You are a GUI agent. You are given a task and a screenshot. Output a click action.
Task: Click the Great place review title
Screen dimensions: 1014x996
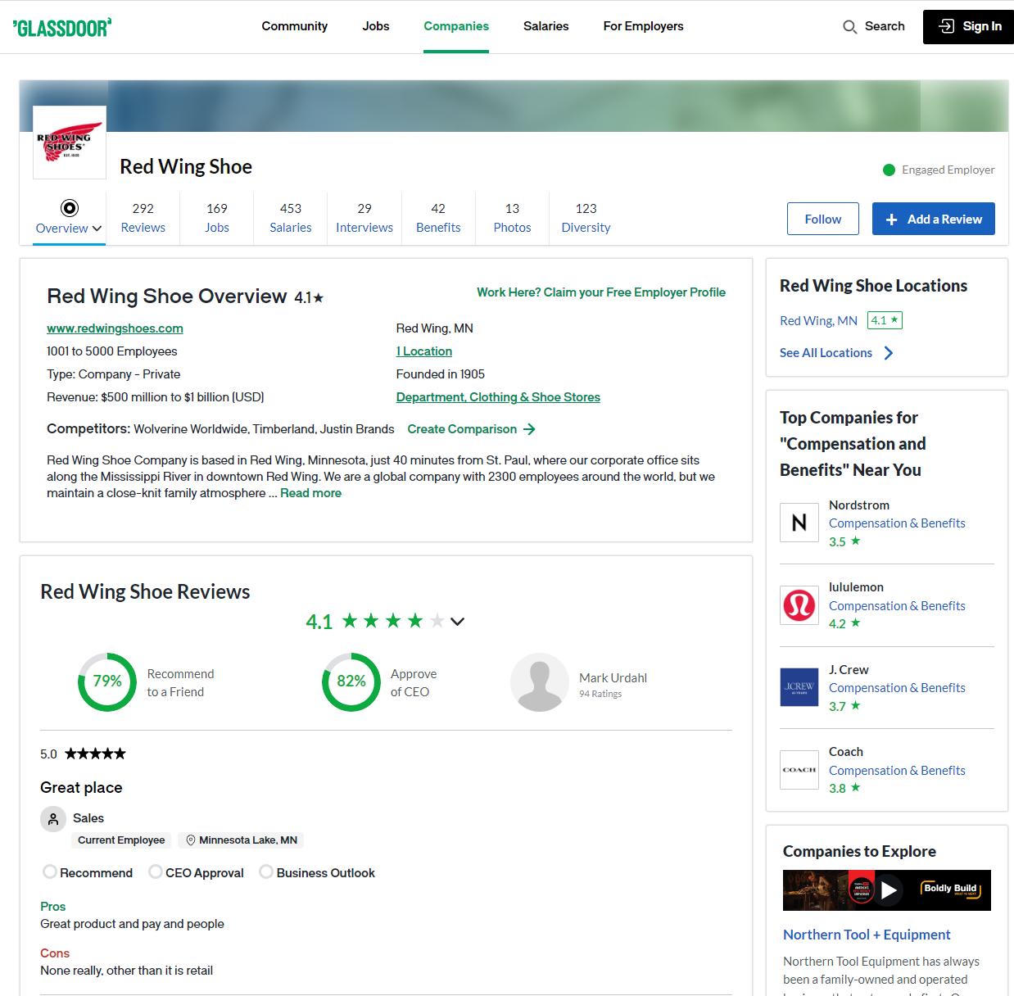(81, 788)
